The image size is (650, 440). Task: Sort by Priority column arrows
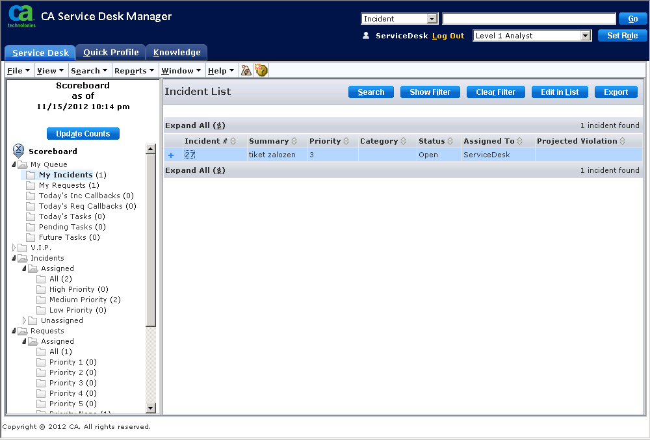tap(346, 141)
